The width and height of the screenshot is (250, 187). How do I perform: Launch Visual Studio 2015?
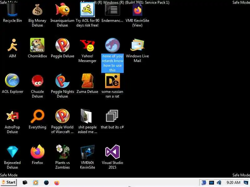pyautogui.click(x=112, y=152)
